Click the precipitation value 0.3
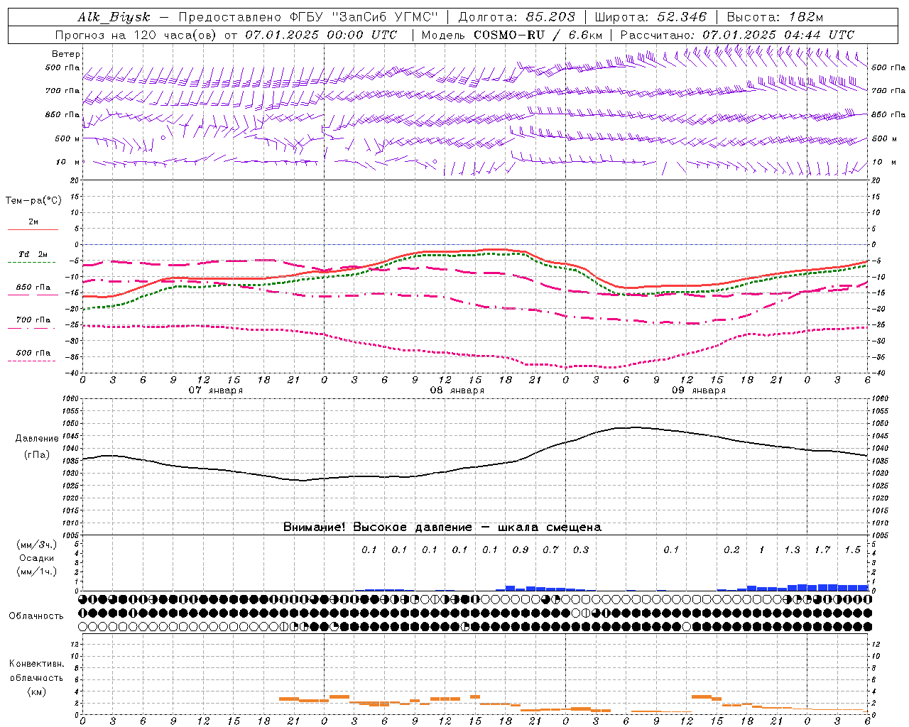The height and width of the screenshot is (727, 909). tap(581, 550)
